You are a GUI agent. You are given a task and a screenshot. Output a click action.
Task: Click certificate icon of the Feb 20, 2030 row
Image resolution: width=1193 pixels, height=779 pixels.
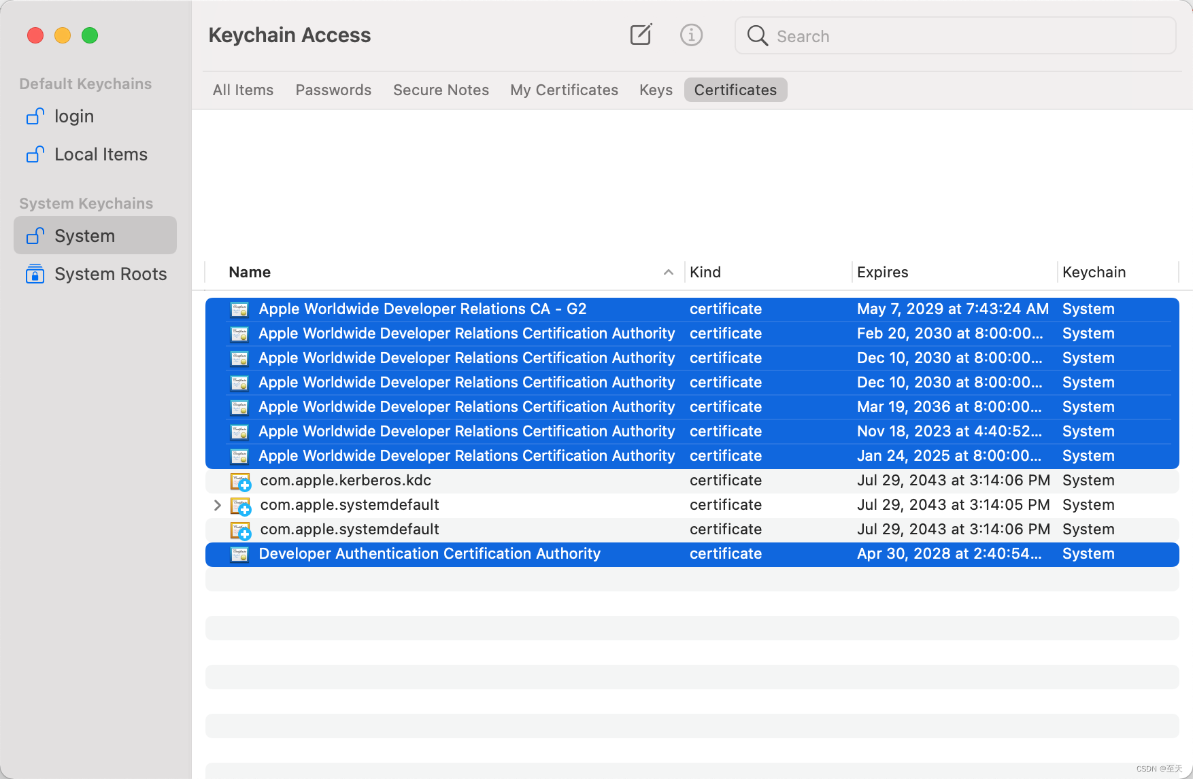point(239,334)
